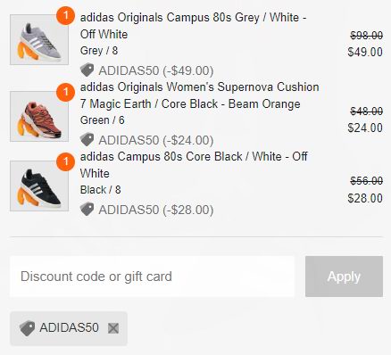Open the black Campus 80s shoe thumbnail
391x355 pixels.
(x=39, y=186)
